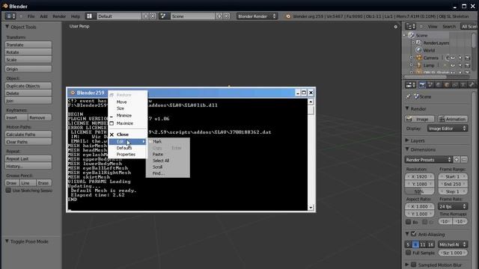Toggle Lamp visibility eye in the outliner
The width and height of the screenshot is (479, 269).
coord(453,65)
